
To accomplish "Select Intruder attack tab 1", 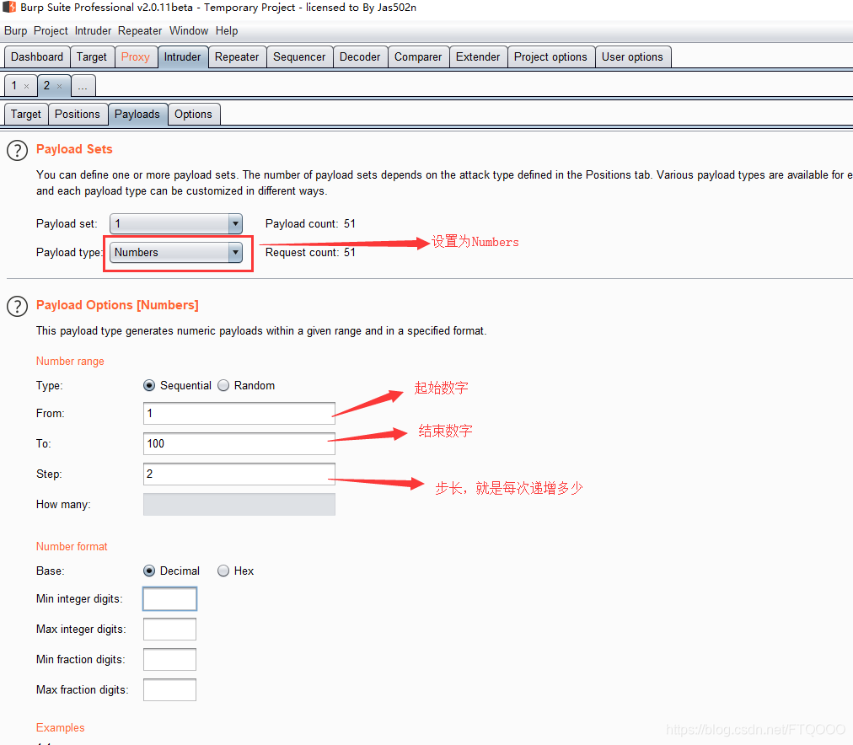I will [14, 86].
